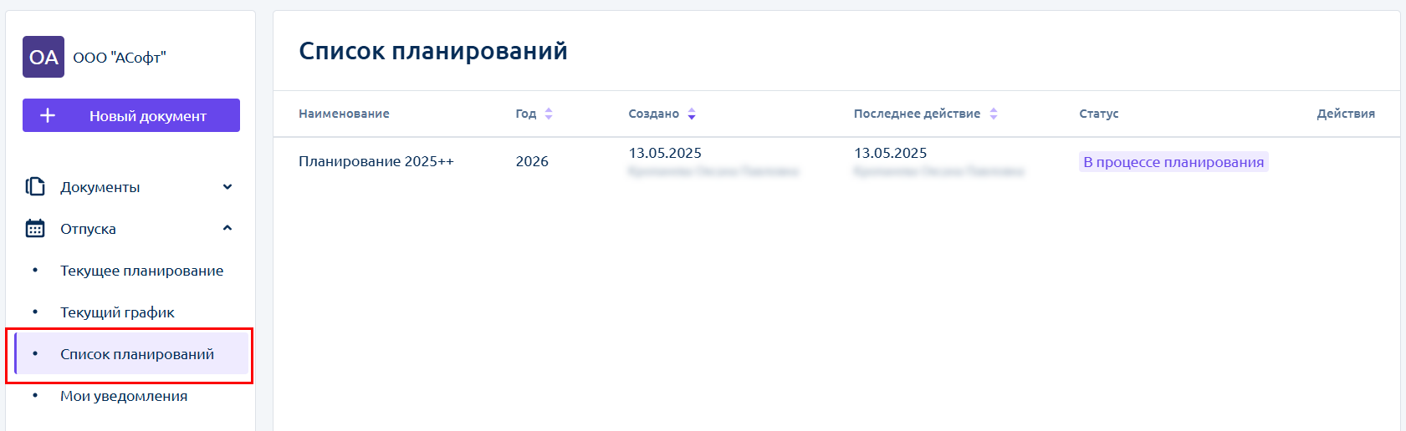Open the Текущее планирование menu item
The image size is (1406, 431).
click(141, 271)
